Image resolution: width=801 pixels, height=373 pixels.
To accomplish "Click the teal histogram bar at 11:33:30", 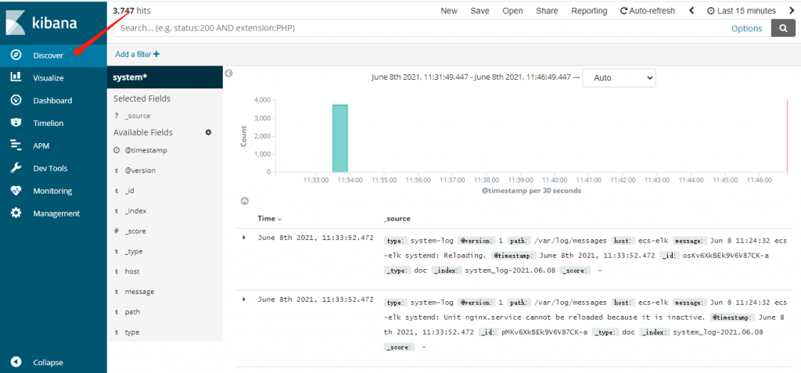I will pyautogui.click(x=340, y=138).
